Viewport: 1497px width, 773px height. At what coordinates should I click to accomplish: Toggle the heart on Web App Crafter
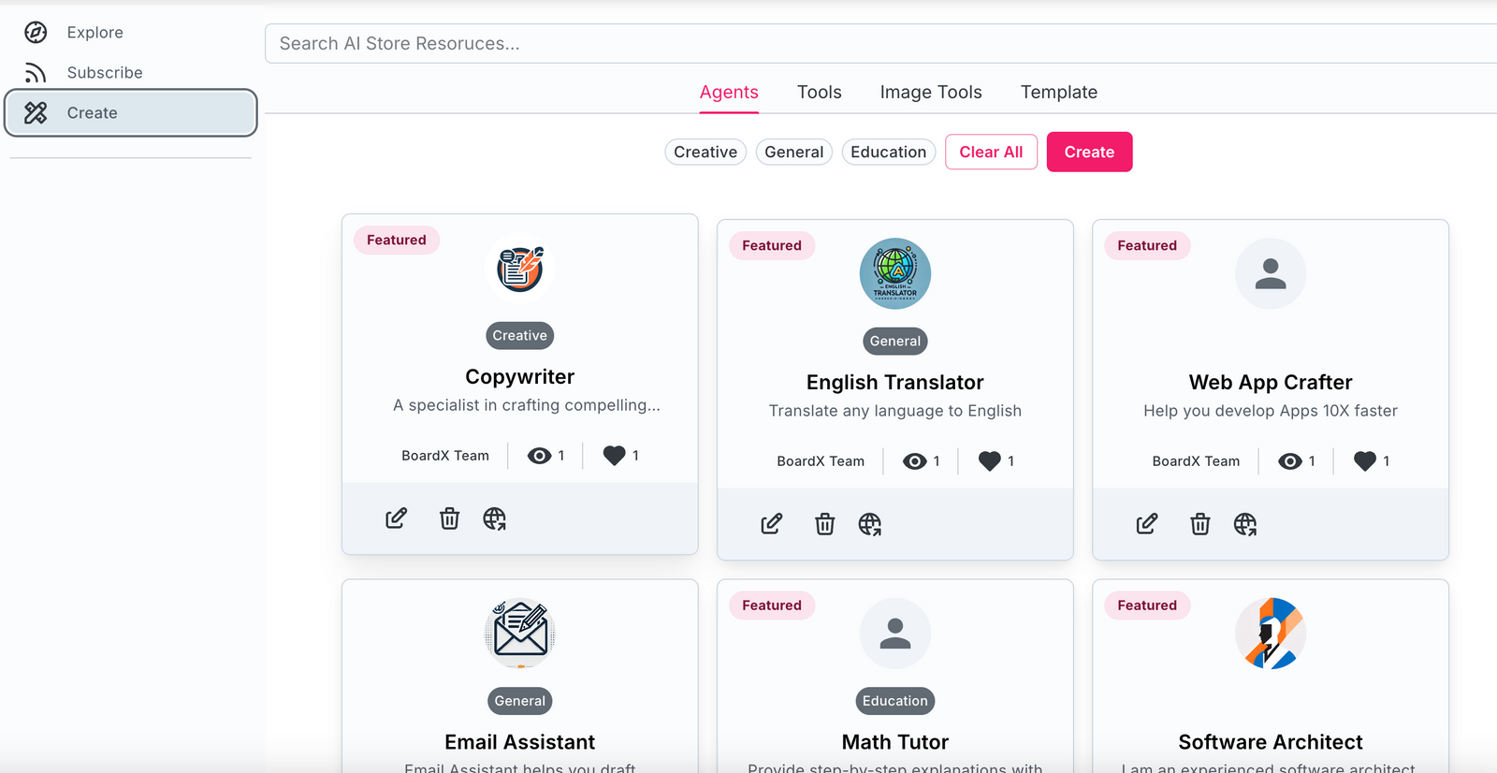(1365, 461)
